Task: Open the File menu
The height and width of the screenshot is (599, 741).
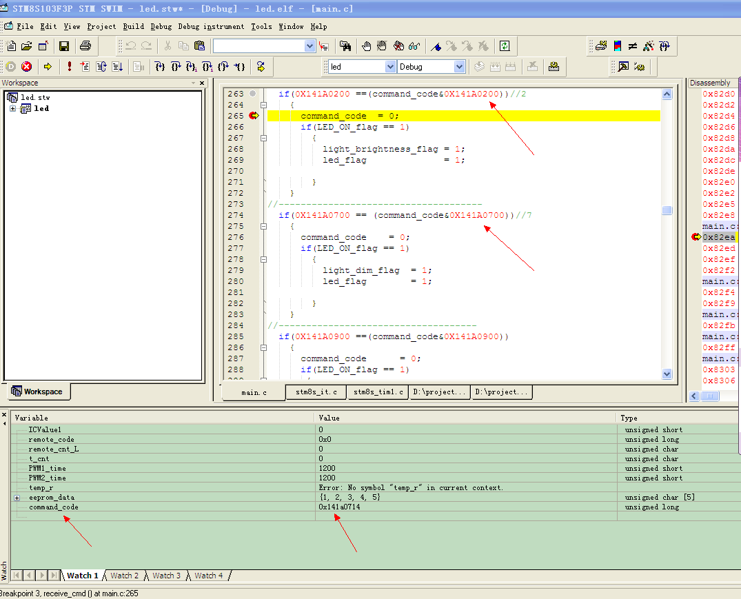Action: coord(25,26)
